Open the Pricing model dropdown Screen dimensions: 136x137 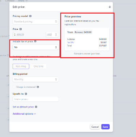tap(36, 22)
